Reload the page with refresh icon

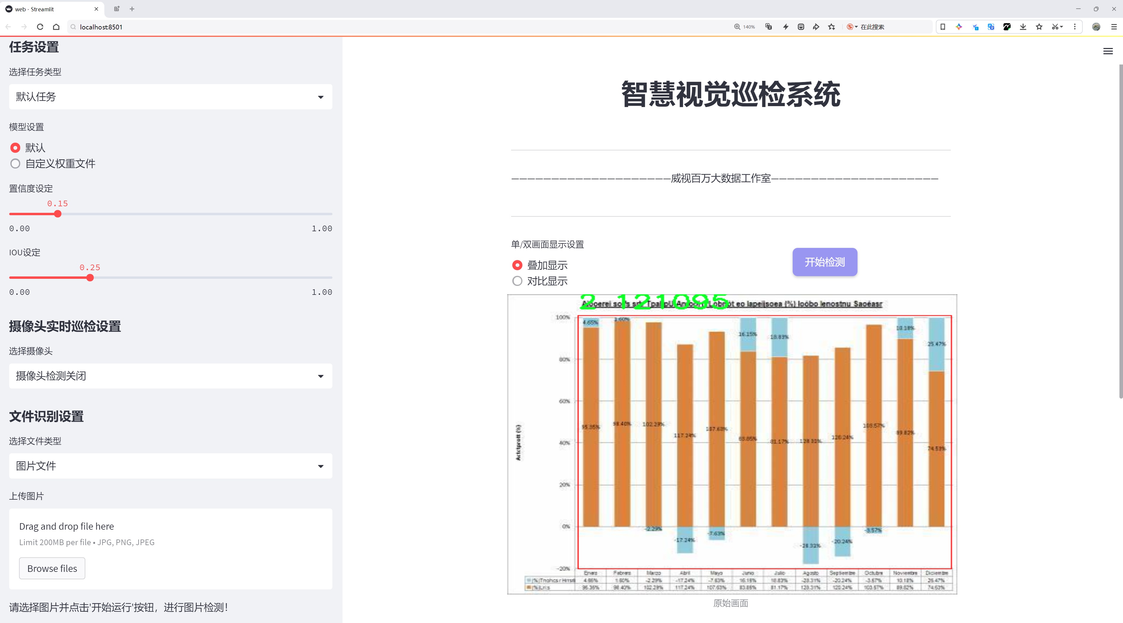(40, 27)
